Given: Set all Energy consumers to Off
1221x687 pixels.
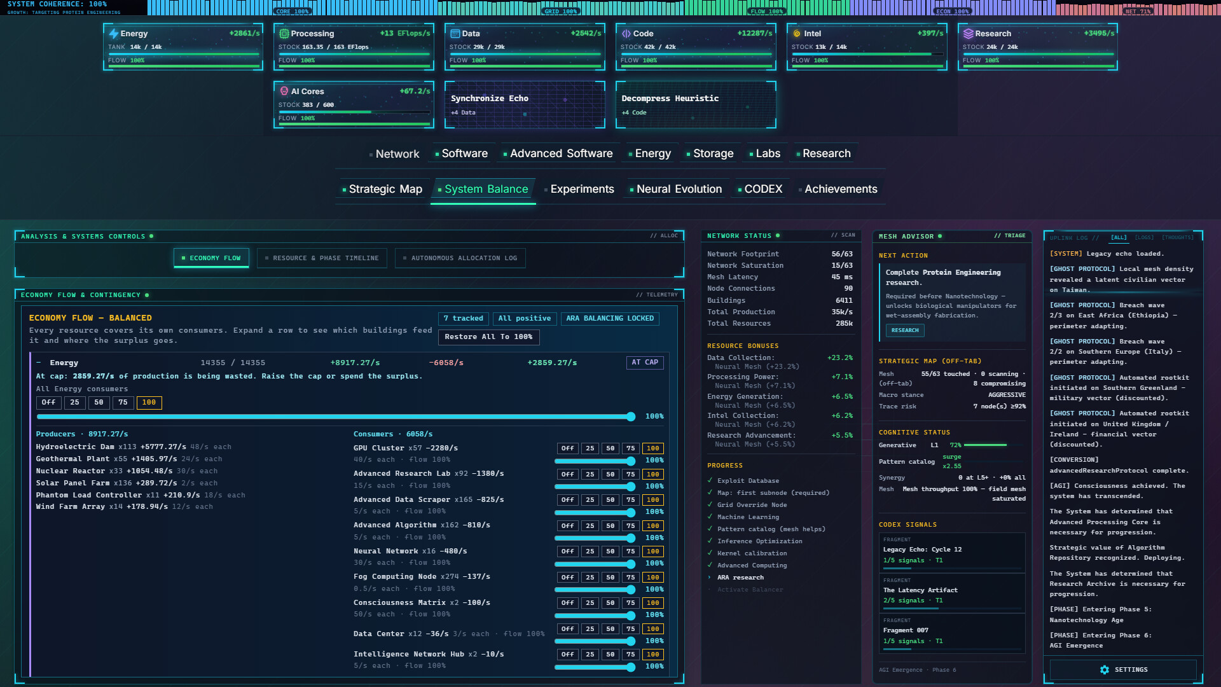Looking at the screenshot, I should [x=48, y=403].
